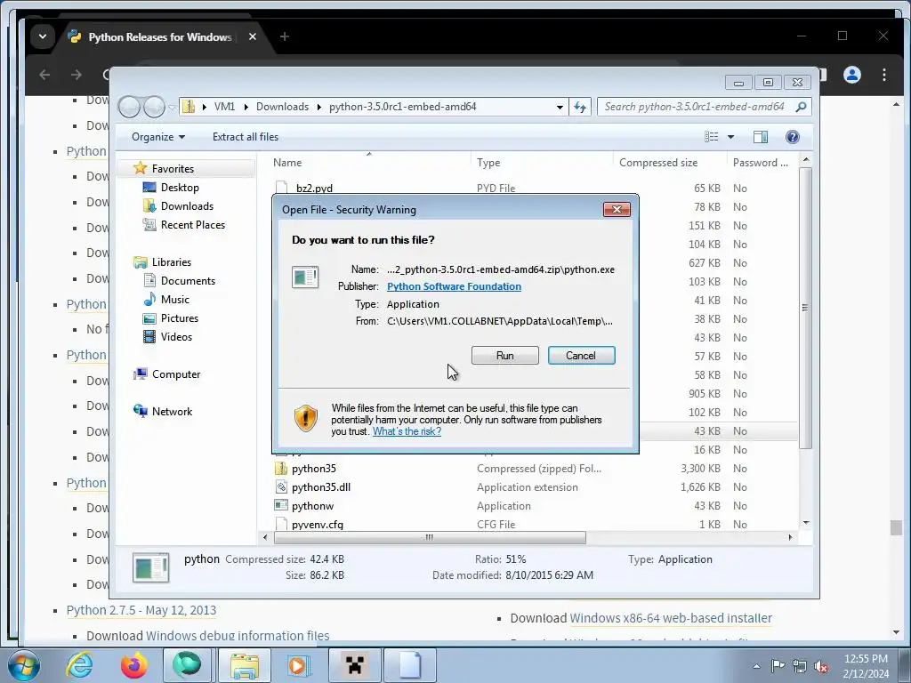Open a new tab in the browser

click(284, 36)
